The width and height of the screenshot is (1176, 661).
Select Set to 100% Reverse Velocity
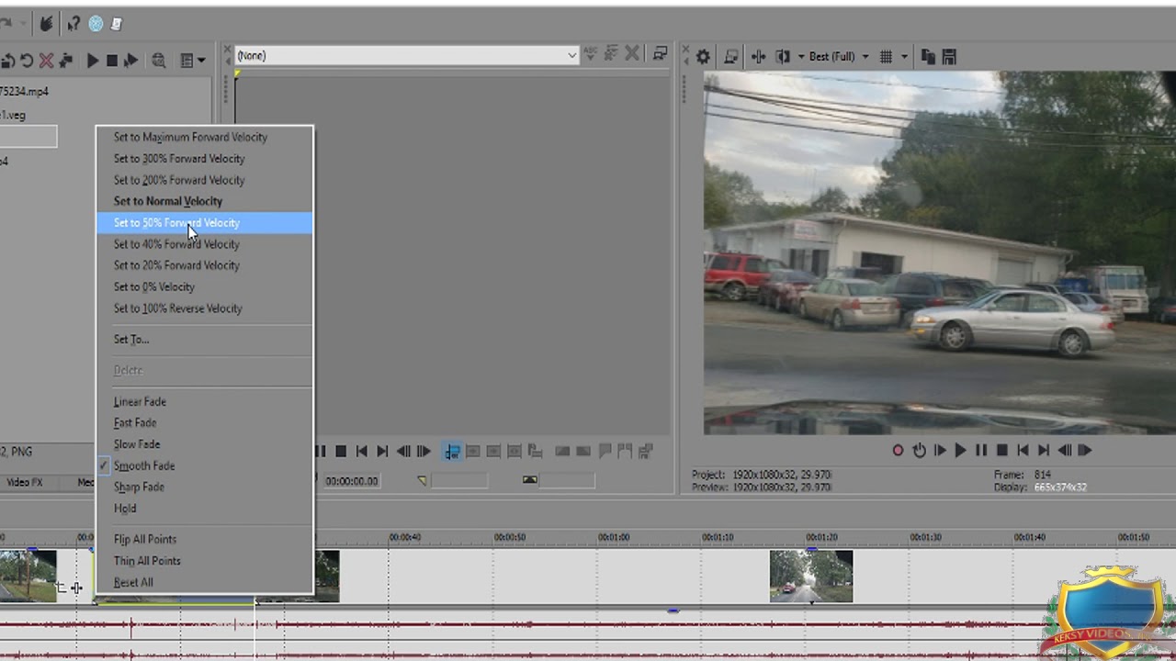pyautogui.click(x=204, y=308)
